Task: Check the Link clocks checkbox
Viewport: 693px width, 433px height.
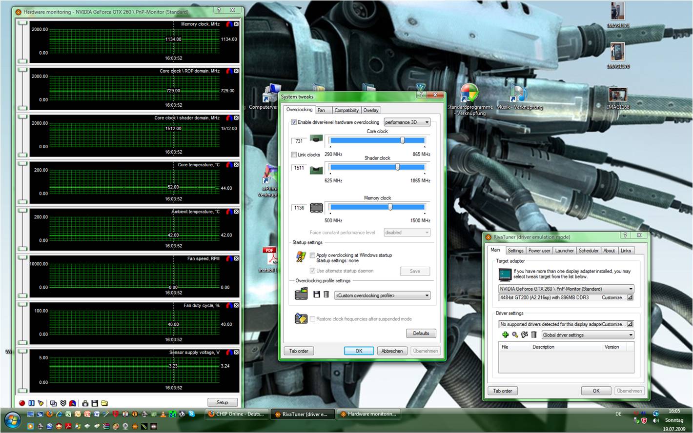Action: coord(294,155)
